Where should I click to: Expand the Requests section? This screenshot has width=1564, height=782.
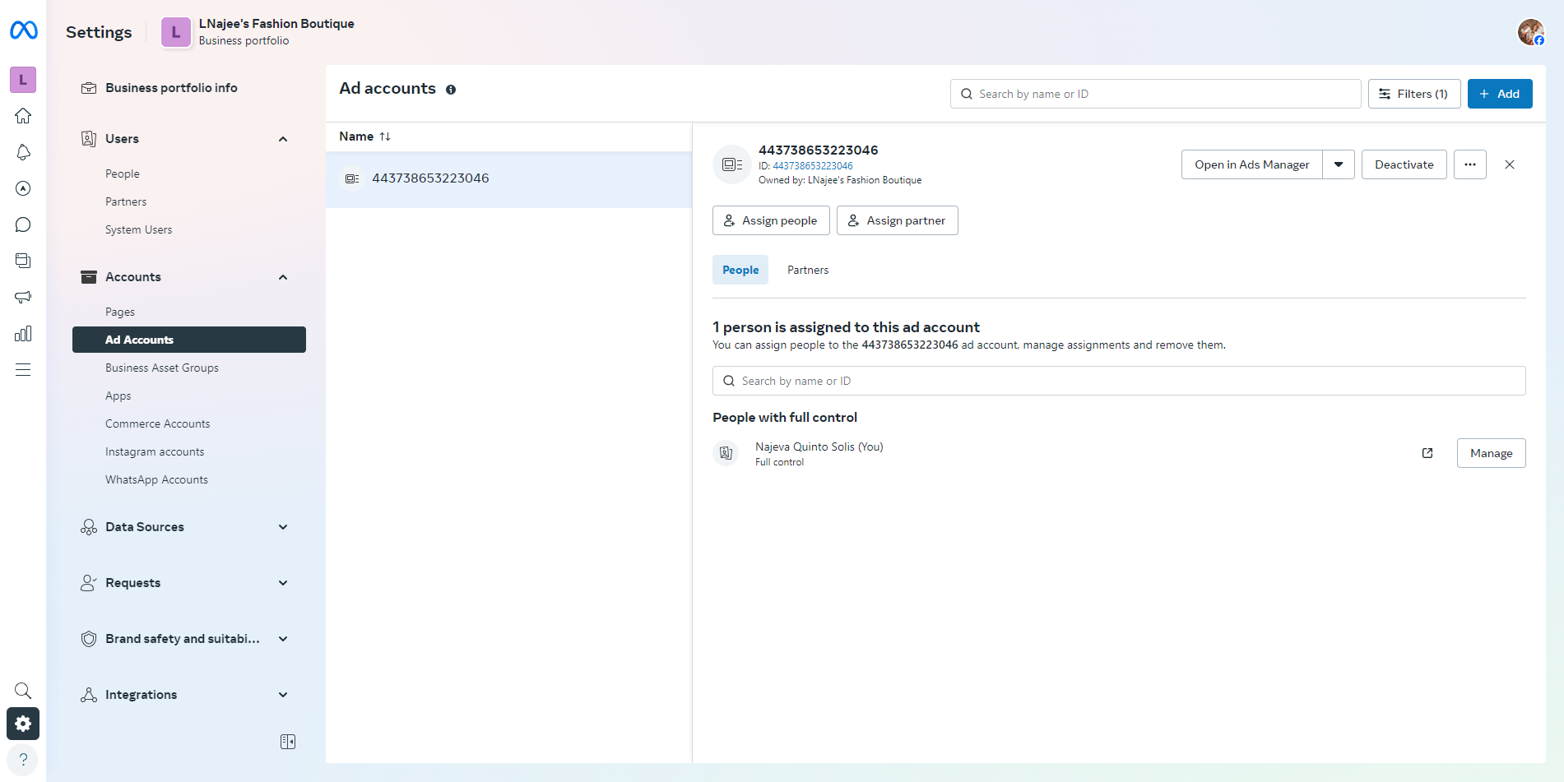283,583
